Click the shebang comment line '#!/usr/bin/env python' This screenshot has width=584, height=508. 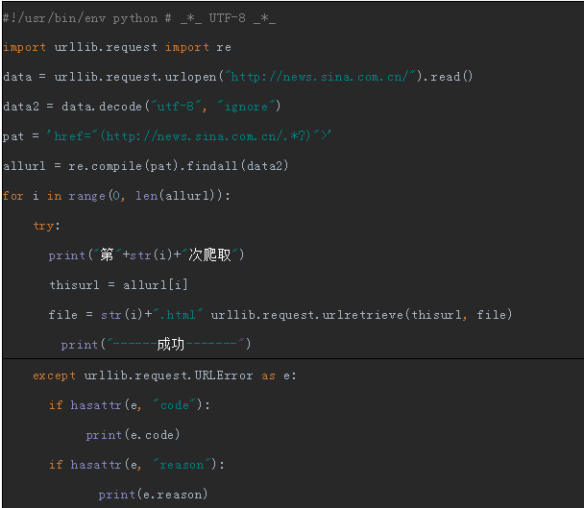[139, 18]
